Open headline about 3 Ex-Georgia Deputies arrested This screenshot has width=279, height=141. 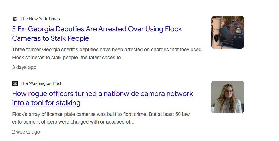click(x=97, y=34)
